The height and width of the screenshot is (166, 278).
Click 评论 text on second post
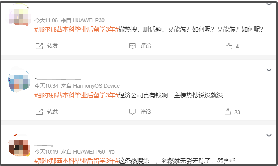point(146,111)
